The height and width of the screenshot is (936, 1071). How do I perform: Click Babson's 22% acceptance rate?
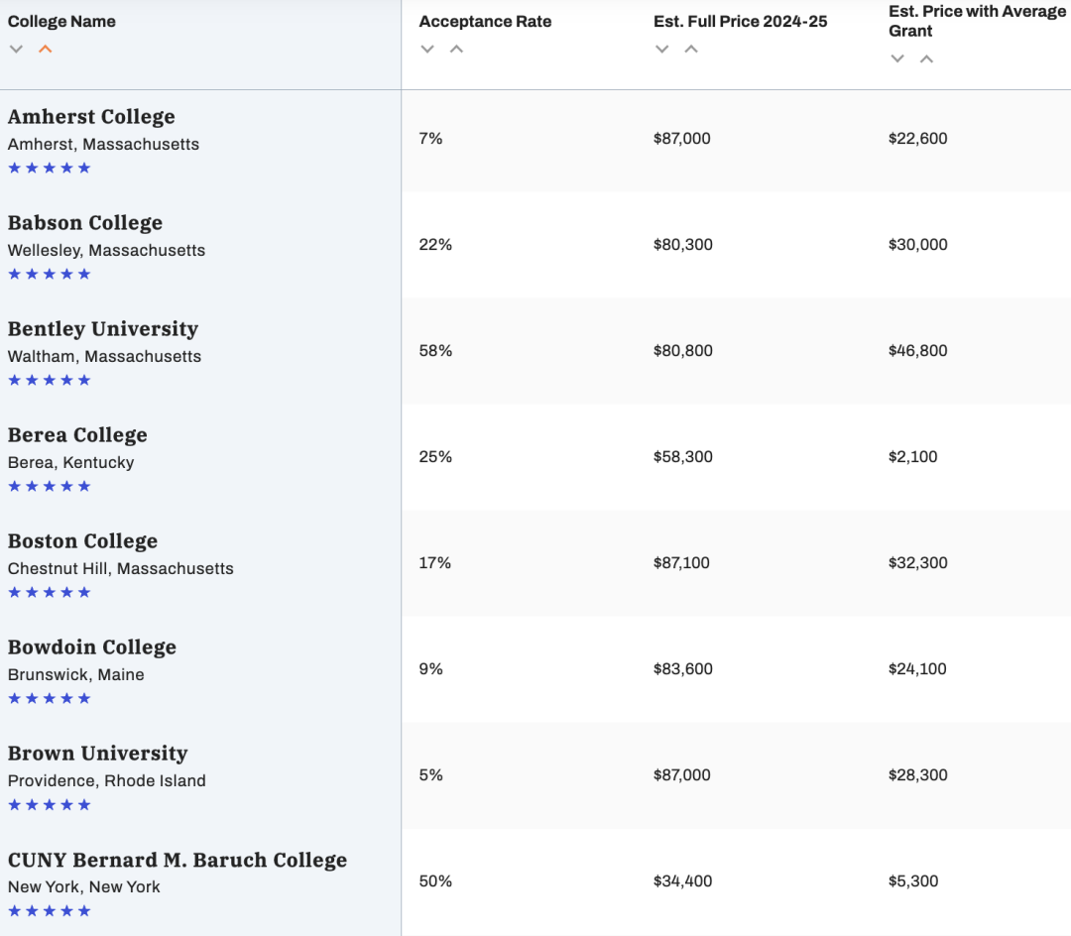tap(435, 245)
